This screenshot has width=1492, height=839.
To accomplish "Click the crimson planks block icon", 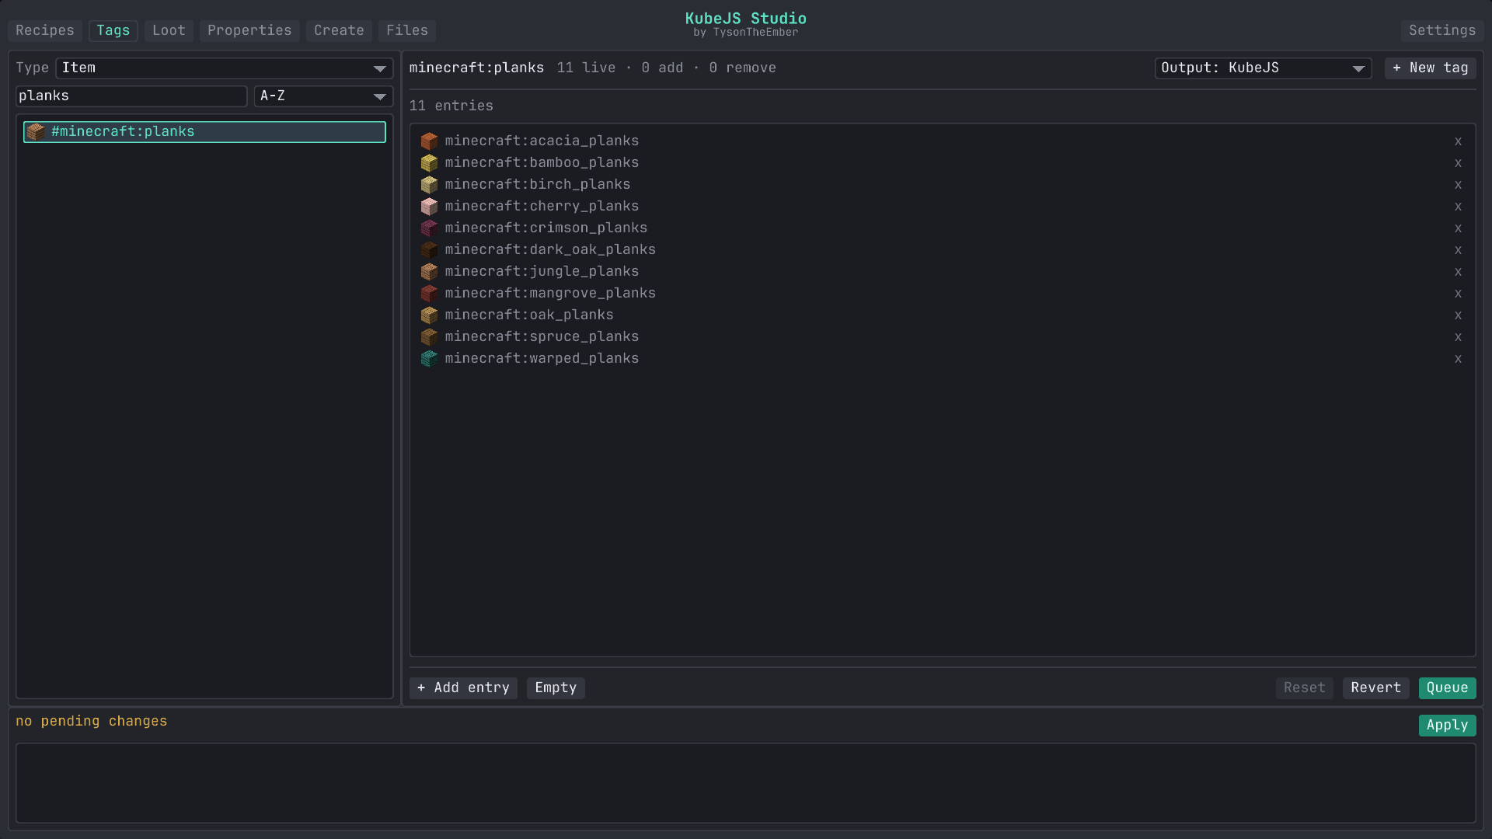I will (x=429, y=228).
